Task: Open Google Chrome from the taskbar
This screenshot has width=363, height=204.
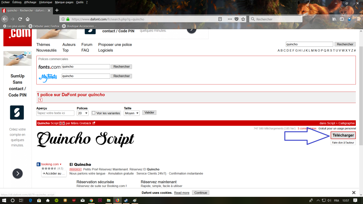Action: click(91, 201)
